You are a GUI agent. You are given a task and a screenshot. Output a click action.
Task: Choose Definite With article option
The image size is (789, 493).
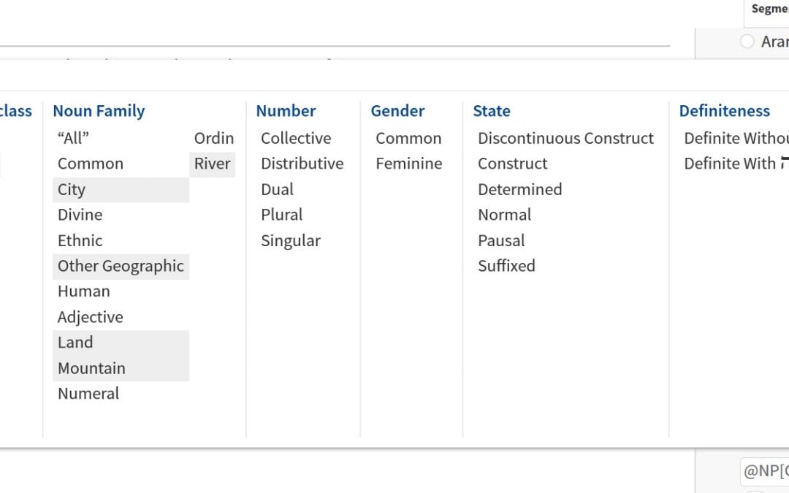click(735, 164)
